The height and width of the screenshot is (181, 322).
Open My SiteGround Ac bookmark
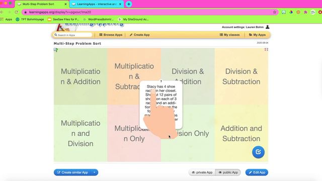pos(133,19)
